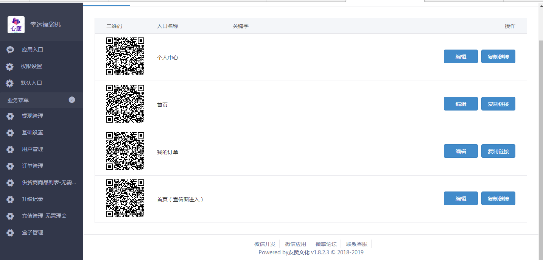Image resolution: width=543 pixels, height=260 pixels.
Task: Click the gear icon beside 提现管理
Action: coord(10,116)
